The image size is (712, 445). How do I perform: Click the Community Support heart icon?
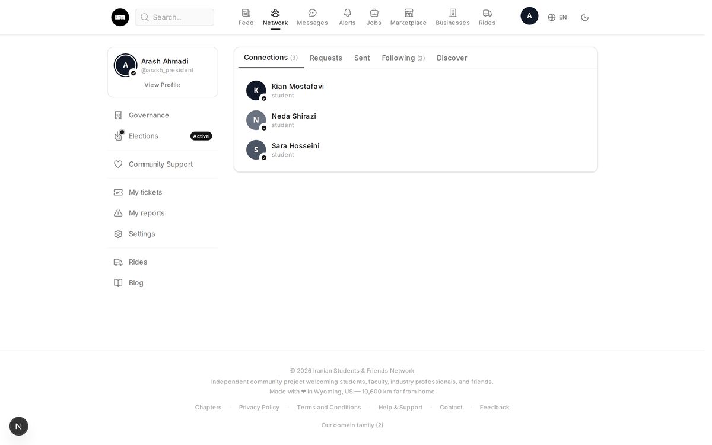[x=118, y=164]
